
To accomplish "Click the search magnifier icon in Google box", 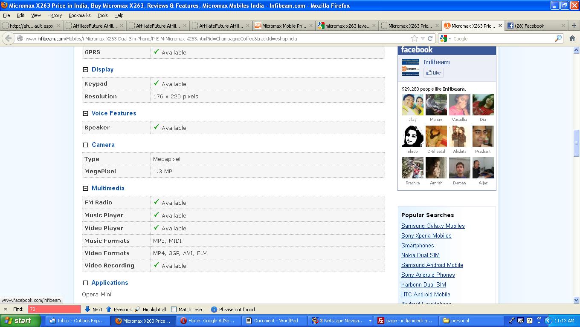I will [558, 38].
